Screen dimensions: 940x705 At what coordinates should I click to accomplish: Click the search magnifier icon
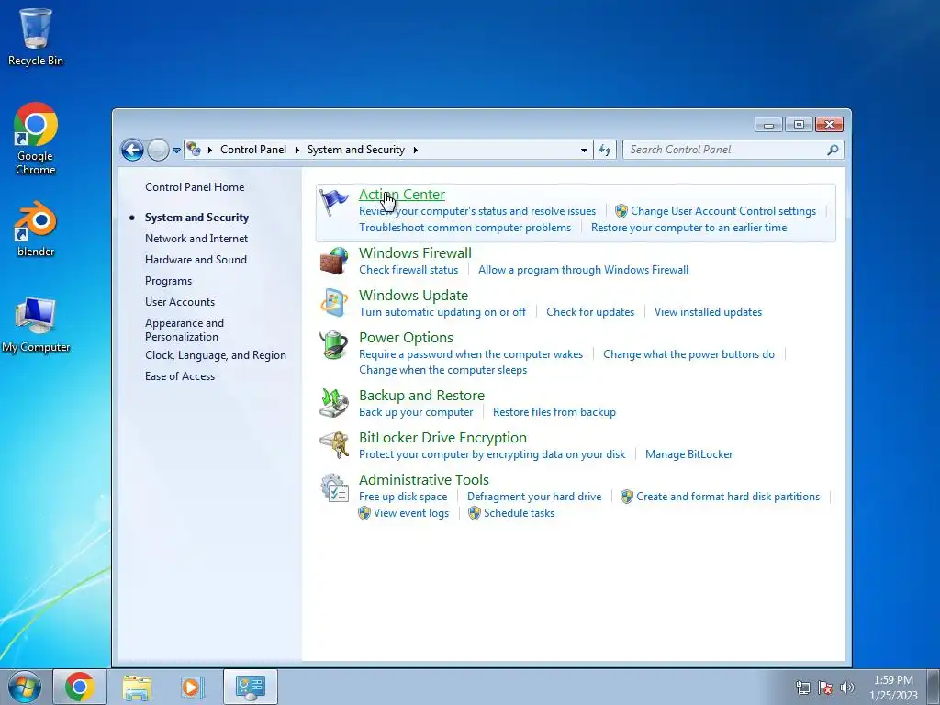pyautogui.click(x=833, y=150)
